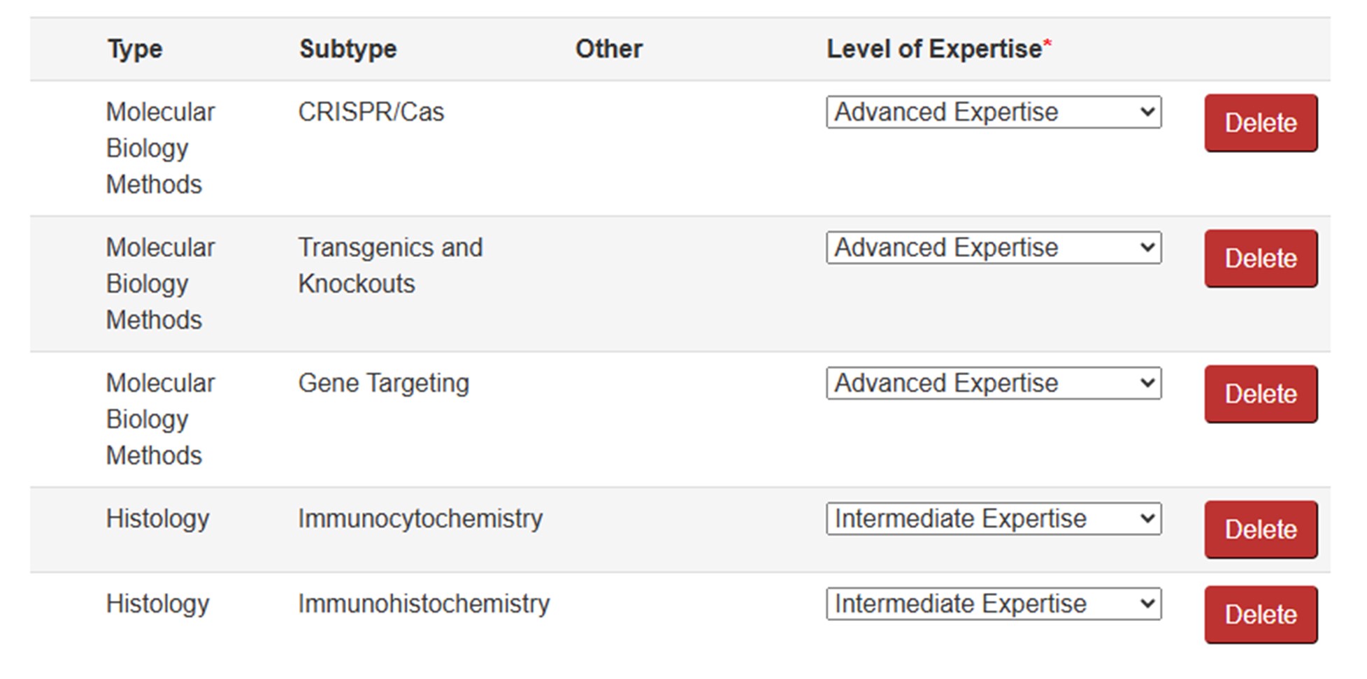The image size is (1367, 679).
Task: Click the Type column header
Action: 135,50
